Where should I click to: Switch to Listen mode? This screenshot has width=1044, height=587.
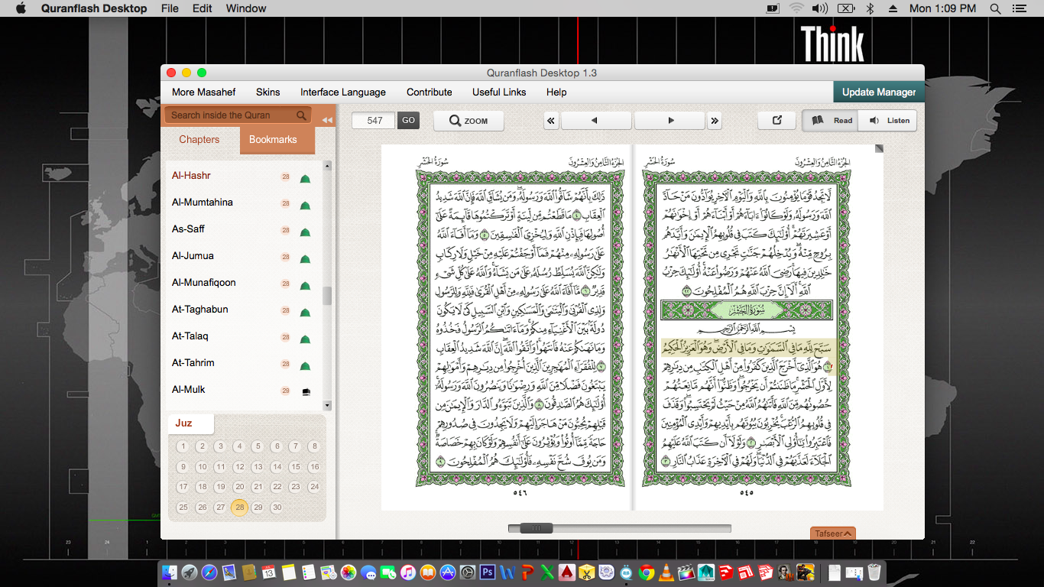[888, 121]
